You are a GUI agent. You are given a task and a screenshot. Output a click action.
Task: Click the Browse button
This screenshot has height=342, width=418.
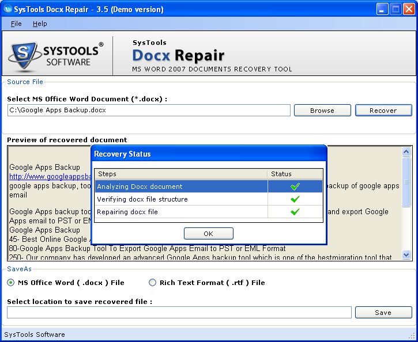pyautogui.click(x=322, y=110)
